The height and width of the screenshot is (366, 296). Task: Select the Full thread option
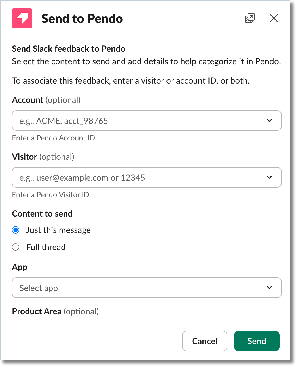pos(16,247)
